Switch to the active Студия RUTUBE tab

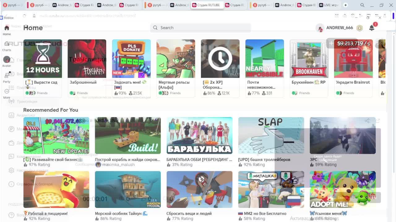click(208, 5)
